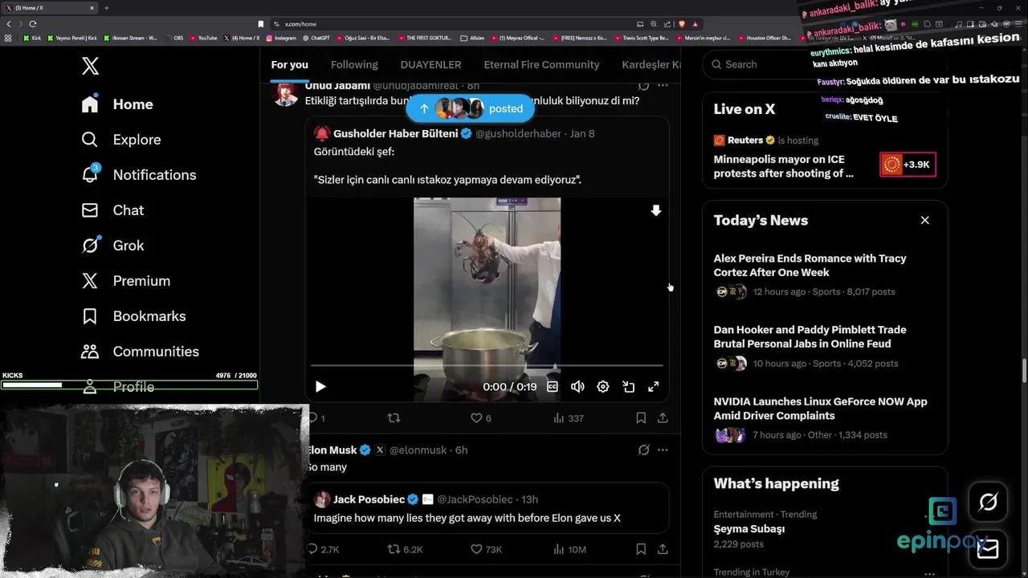Open floating messages envelope button
Image resolution: width=1028 pixels, height=578 pixels.
pos(988,549)
